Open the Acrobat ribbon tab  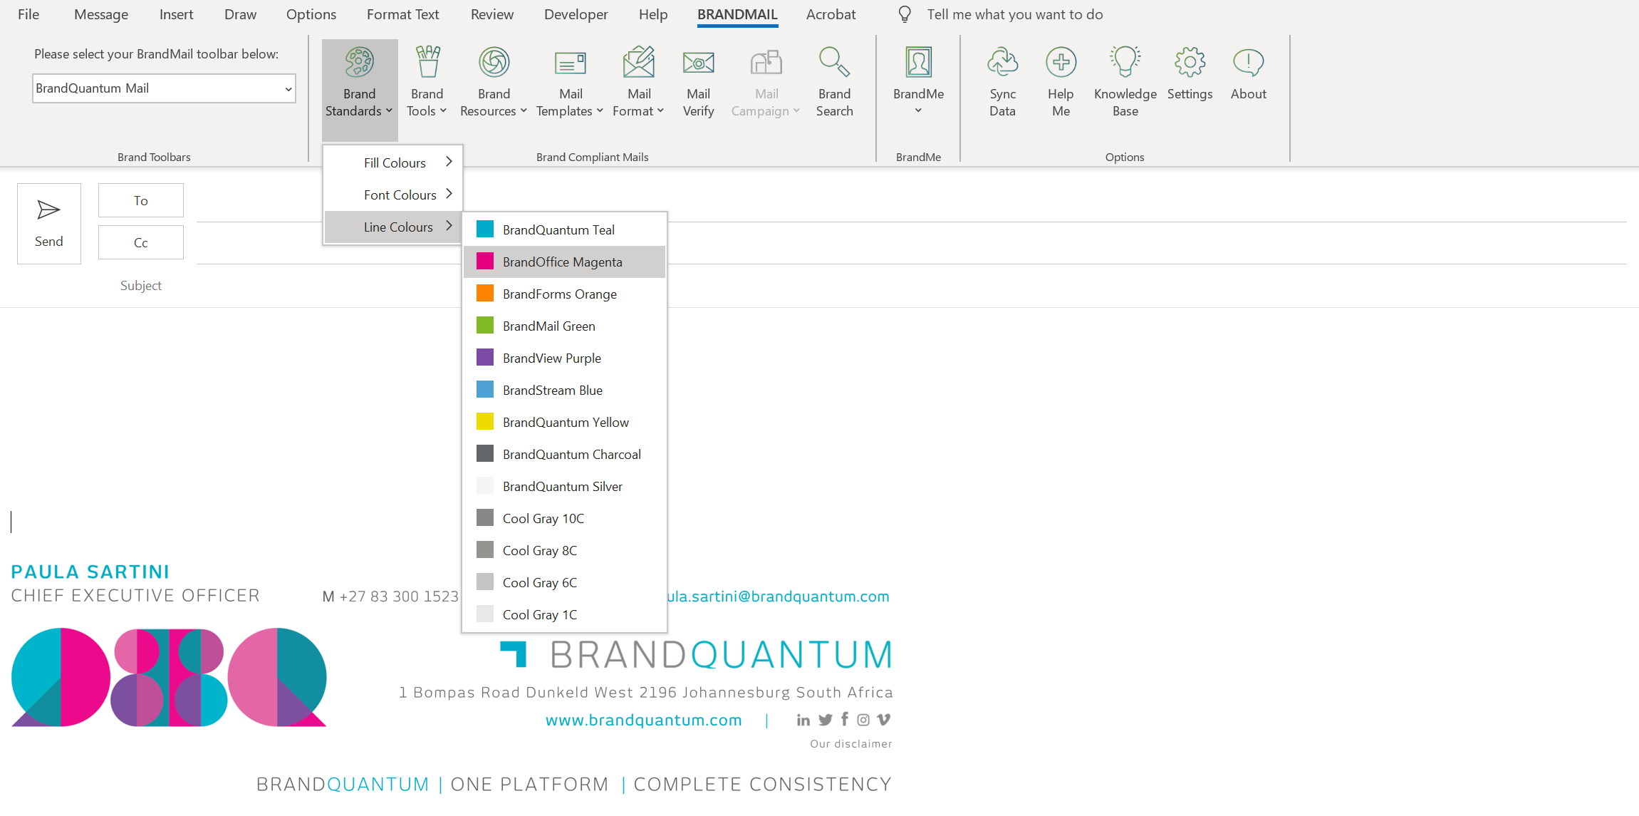(x=831, y=14)
